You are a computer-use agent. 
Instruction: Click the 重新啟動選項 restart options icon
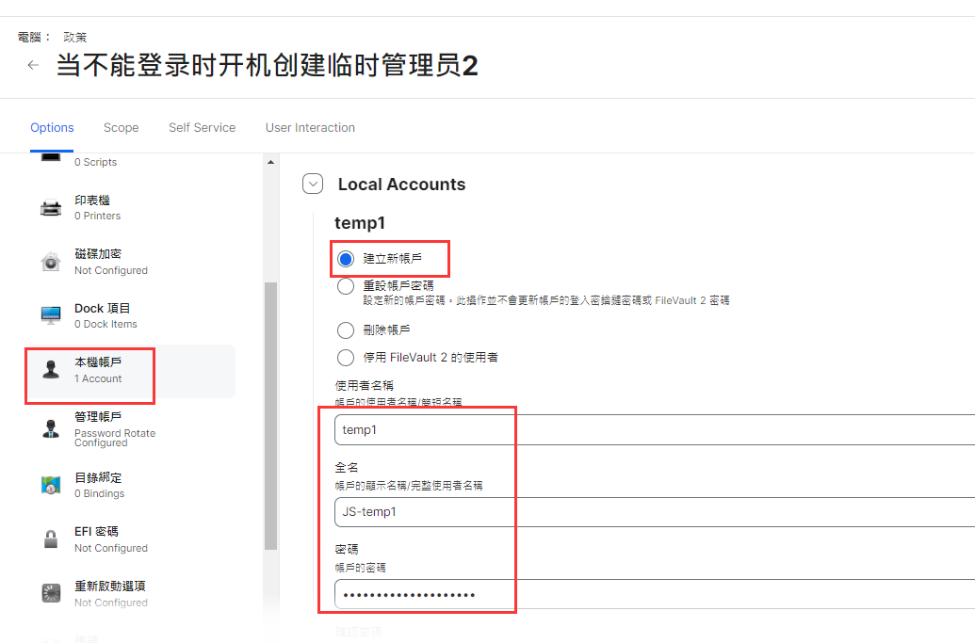point(51,593)
